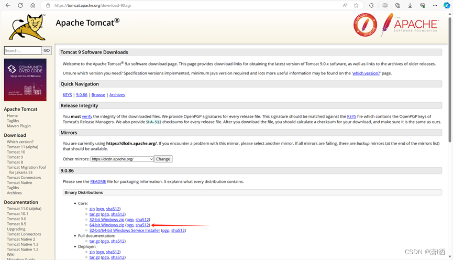Screen dimensions: 453x260
Task: Open sha512 link for 64-bit Windows zip
Action: pos(142,225)
